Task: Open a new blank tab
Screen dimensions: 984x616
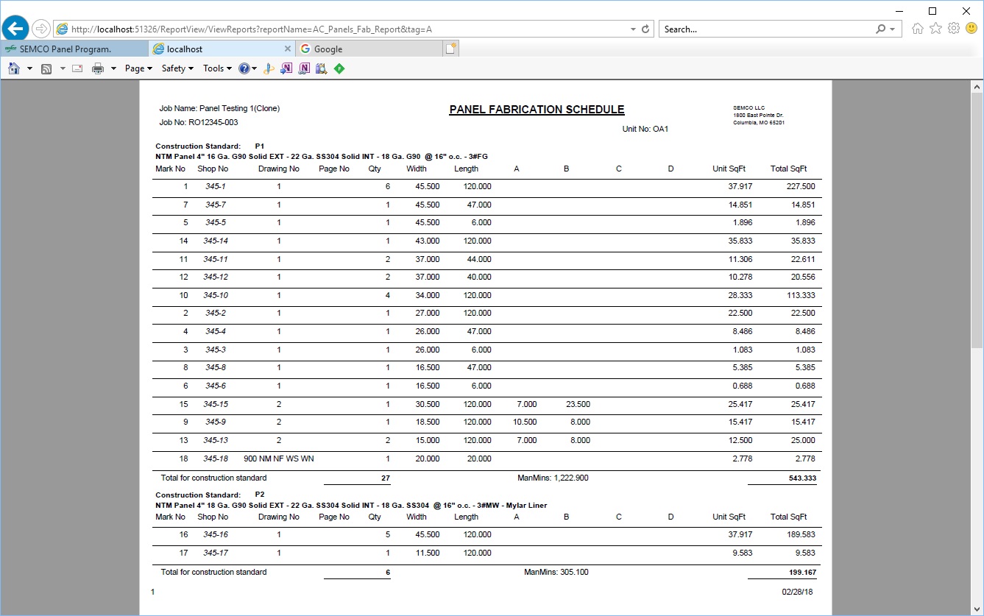Action: [x=450, y=49]
